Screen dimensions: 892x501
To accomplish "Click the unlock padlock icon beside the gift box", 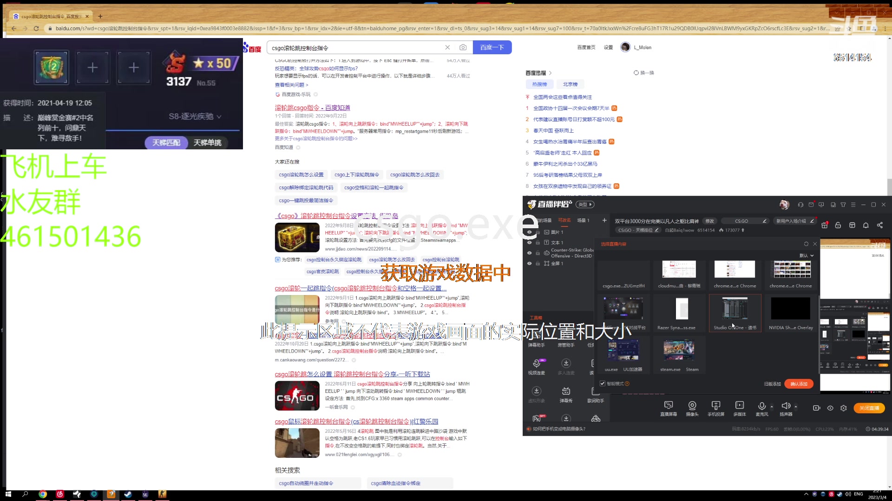I will (838, 225).
